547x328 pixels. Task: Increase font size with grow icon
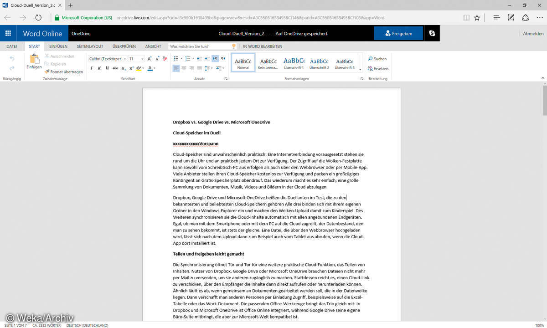click(150, 59)
